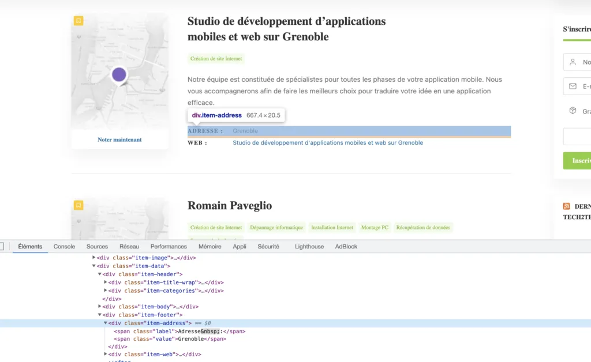Click the Récupération de données category tag
591x362 pixels.
pos(423,228)
